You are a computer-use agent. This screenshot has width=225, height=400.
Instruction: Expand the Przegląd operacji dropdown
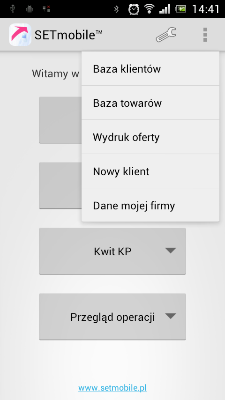point(112,317)
